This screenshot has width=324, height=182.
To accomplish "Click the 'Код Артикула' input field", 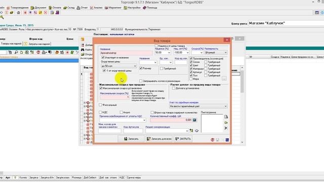I will coord(133,131).
